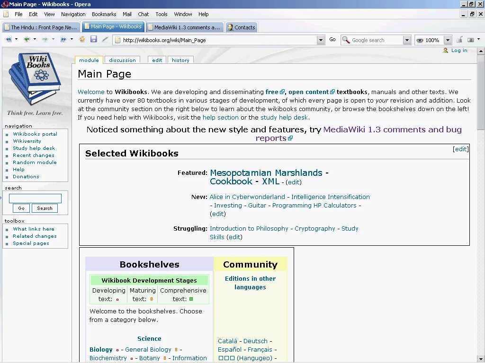Open the Tools menu
This screenshot has width=485, height=363.
click(x=162, y=14)
